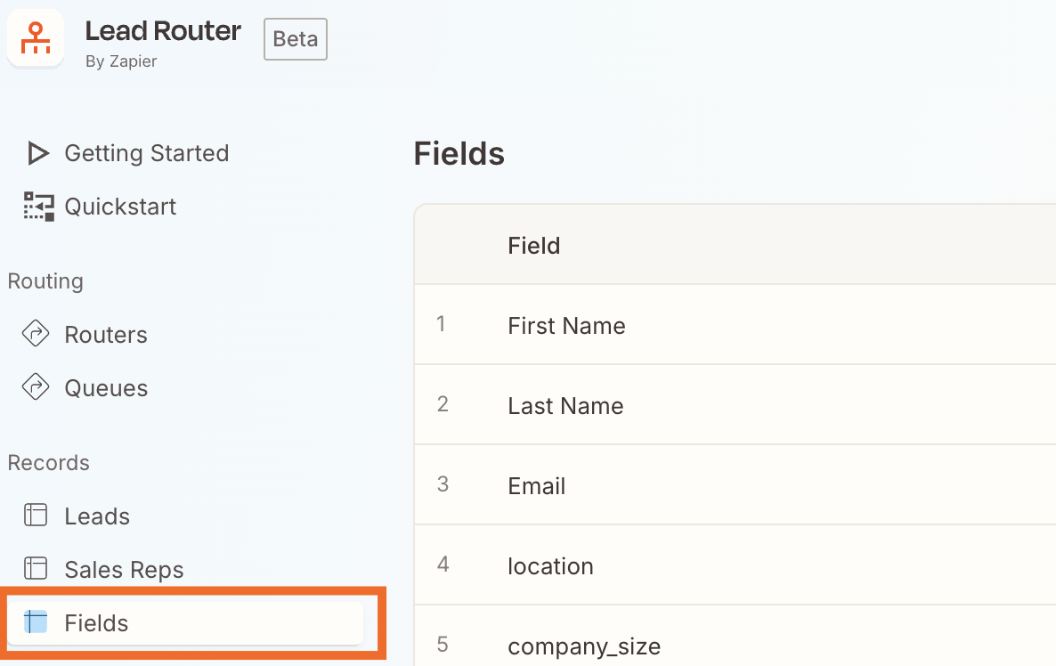
Task: Open the Routers section
Action: tap(105, 334)
